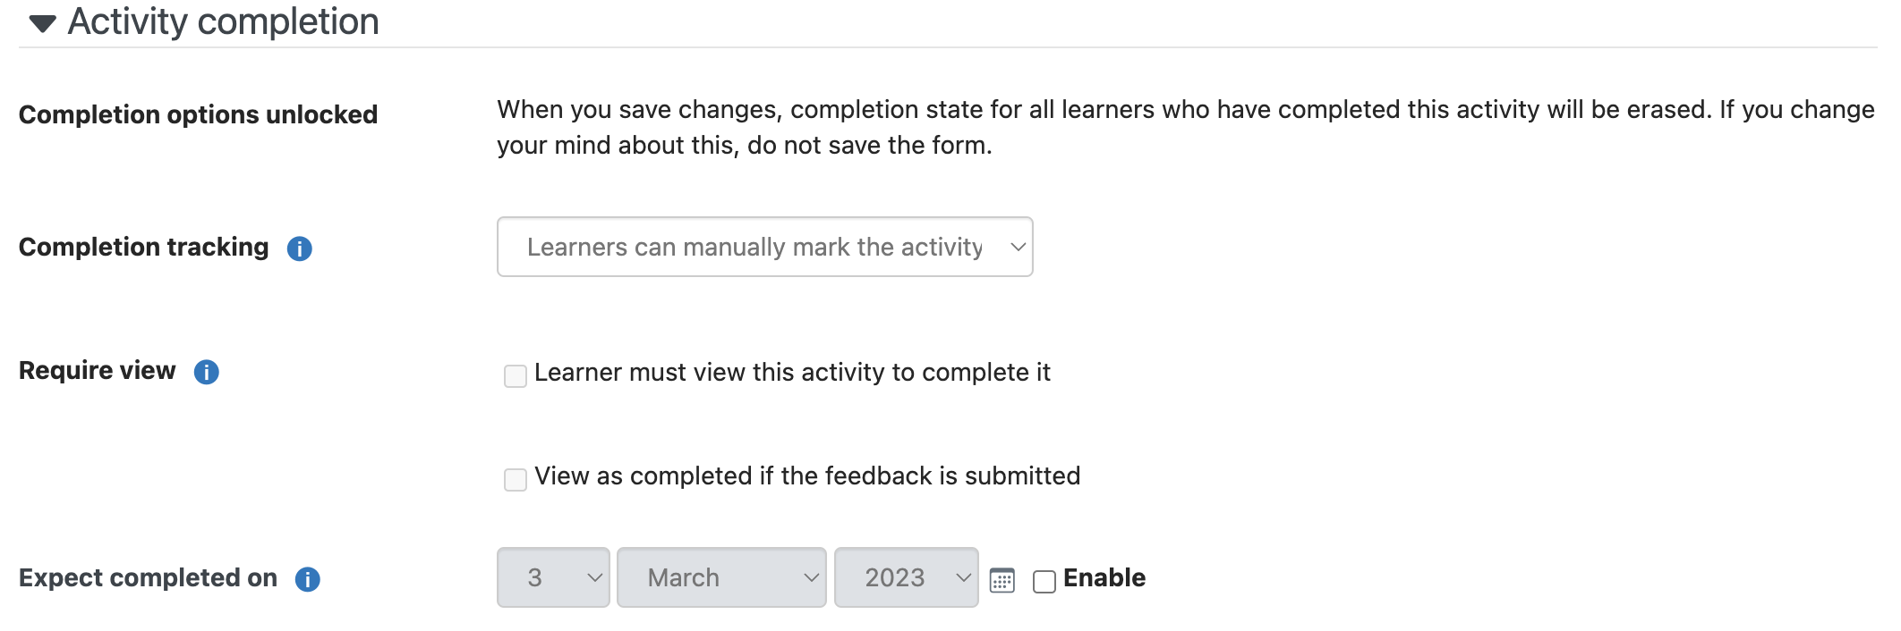The height and width of the screenshot is (631, 1901).
Task: Collapse the Activity completion section triangle
Action: (x=42, y=23)
